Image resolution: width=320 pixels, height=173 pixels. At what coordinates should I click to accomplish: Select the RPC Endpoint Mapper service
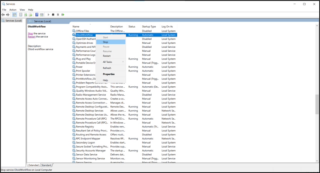click(124, 139)
